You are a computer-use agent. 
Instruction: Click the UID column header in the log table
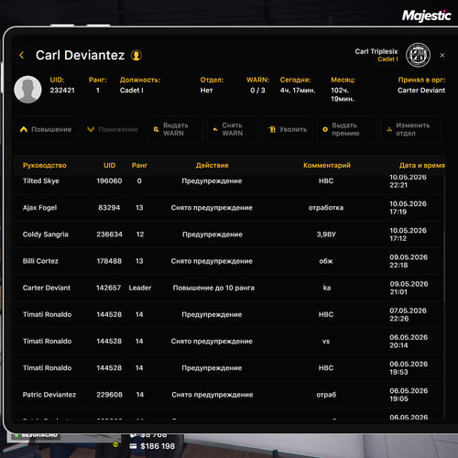click(109, 166)
